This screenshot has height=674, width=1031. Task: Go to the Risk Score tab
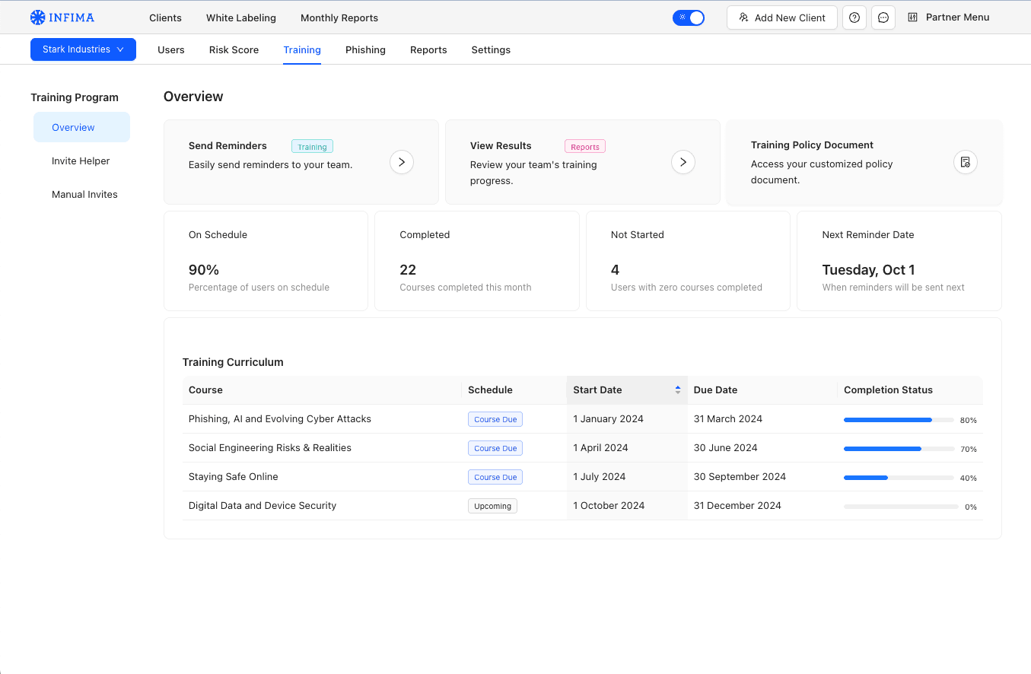pos(234,50)
